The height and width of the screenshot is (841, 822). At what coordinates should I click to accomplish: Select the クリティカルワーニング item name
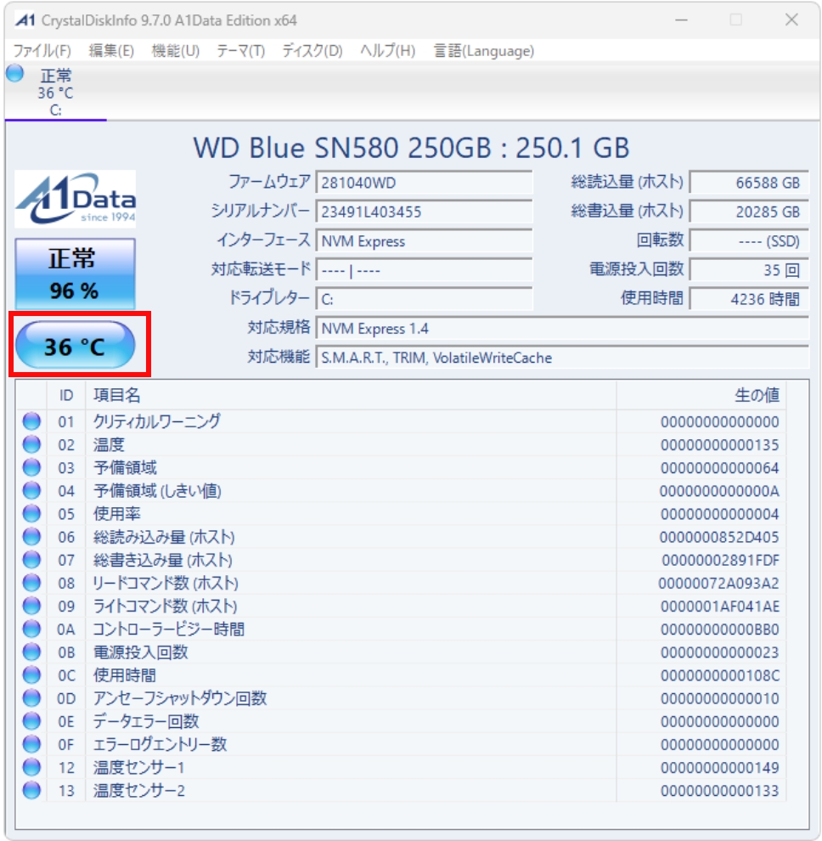click(x=156, y=421)
